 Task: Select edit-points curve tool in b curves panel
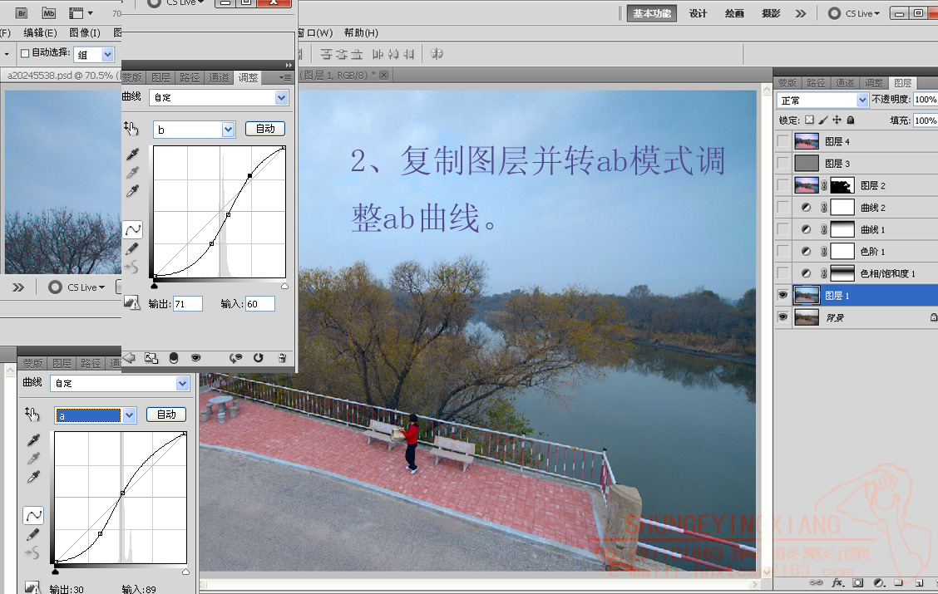[x=133, y=229]
